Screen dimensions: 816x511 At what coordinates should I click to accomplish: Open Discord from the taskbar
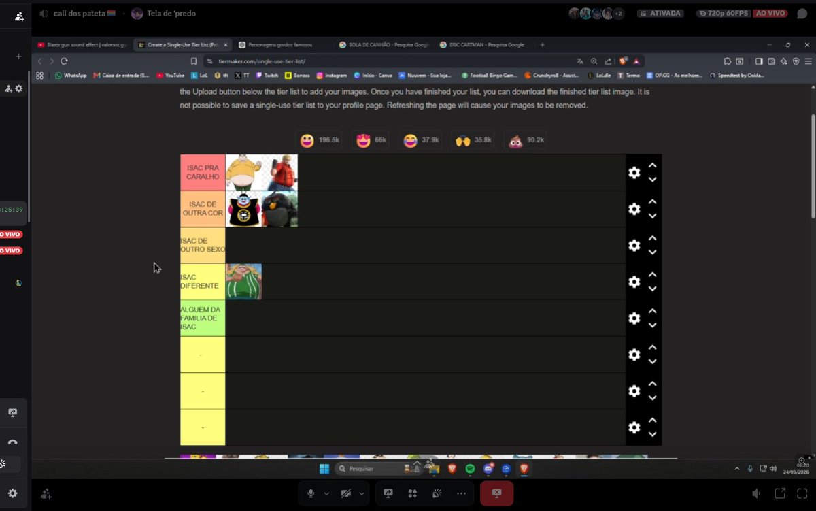[x=488, y=469]
